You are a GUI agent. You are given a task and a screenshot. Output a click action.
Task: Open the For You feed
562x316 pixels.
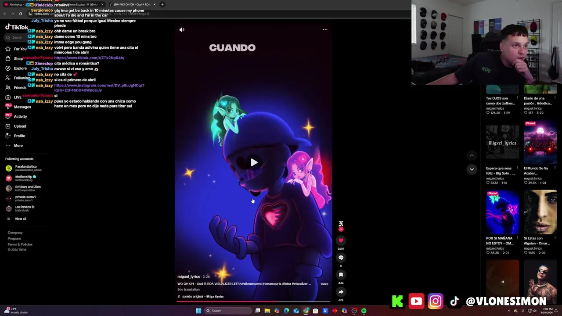[x=16, y=49]
